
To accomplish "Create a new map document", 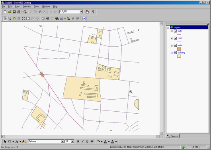I will [5, 12].
